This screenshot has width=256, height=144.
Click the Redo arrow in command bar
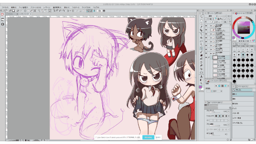click(21, 11)
